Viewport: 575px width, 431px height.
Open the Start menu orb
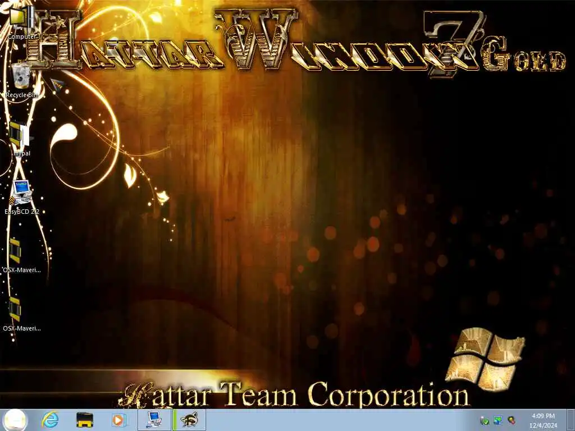(15, 420)
